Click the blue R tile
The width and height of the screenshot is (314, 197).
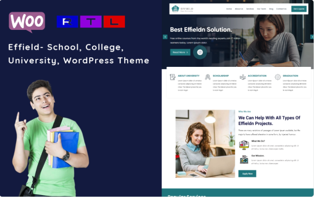pyautogui.click(x=67, y=21)
